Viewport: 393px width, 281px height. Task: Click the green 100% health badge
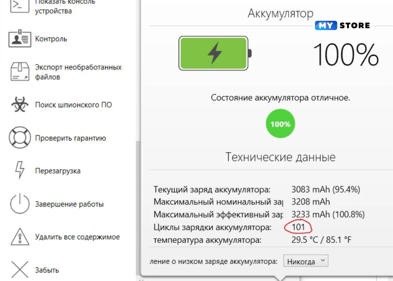coord(280,123)
